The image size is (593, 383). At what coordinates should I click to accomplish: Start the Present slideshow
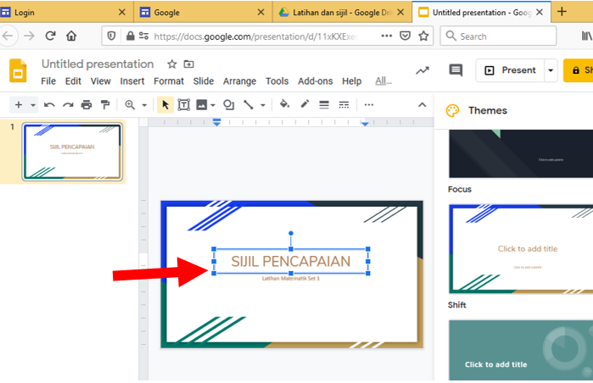511,70
